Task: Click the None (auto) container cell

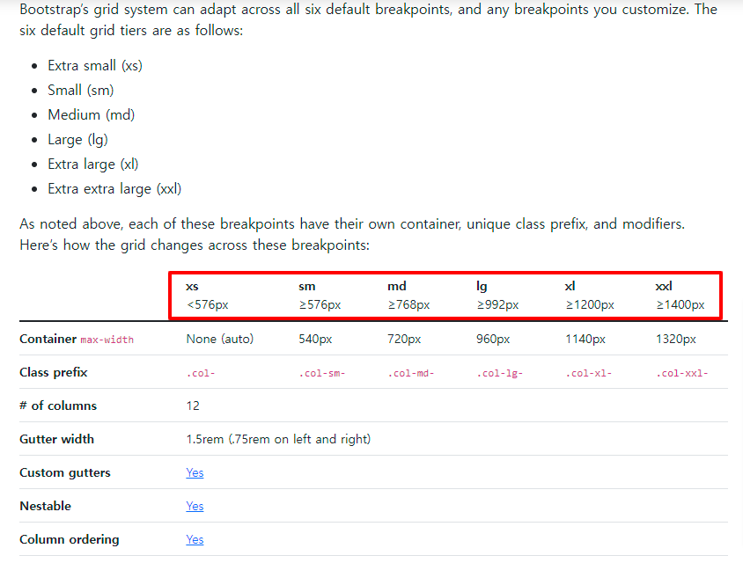Action: pyautogui.click(x=220, y=339)
